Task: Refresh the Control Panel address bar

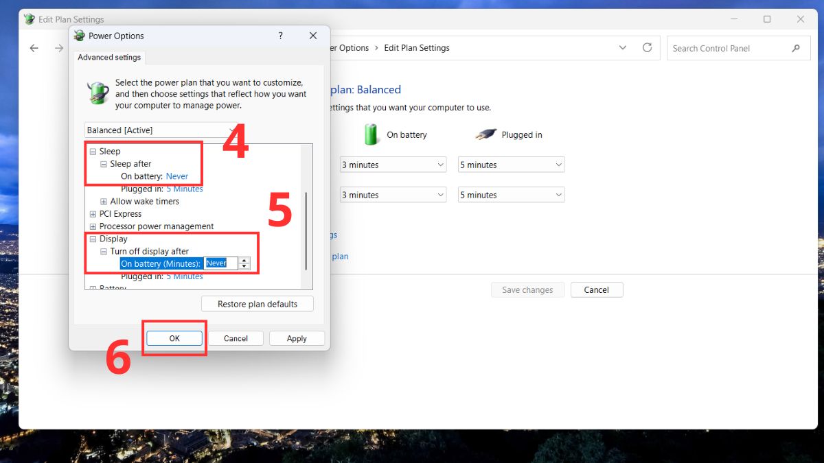Action: point(647,48)
